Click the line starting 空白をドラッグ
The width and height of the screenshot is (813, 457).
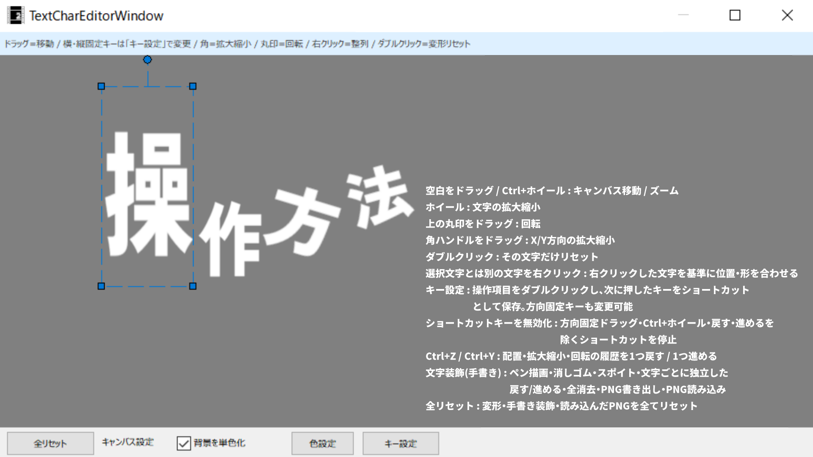pos(552,191)
